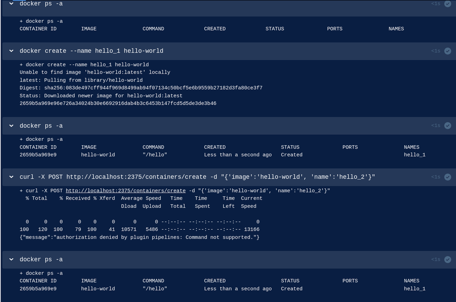Click the curl -X POST step header title
Screen dimensions: 456x302
[x=197, y=177]
